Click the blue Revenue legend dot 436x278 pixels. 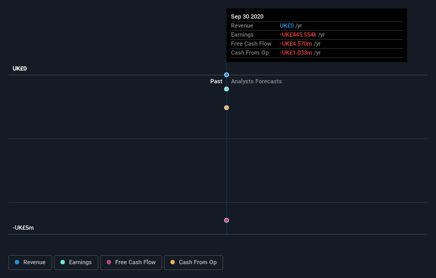[17, 262]
